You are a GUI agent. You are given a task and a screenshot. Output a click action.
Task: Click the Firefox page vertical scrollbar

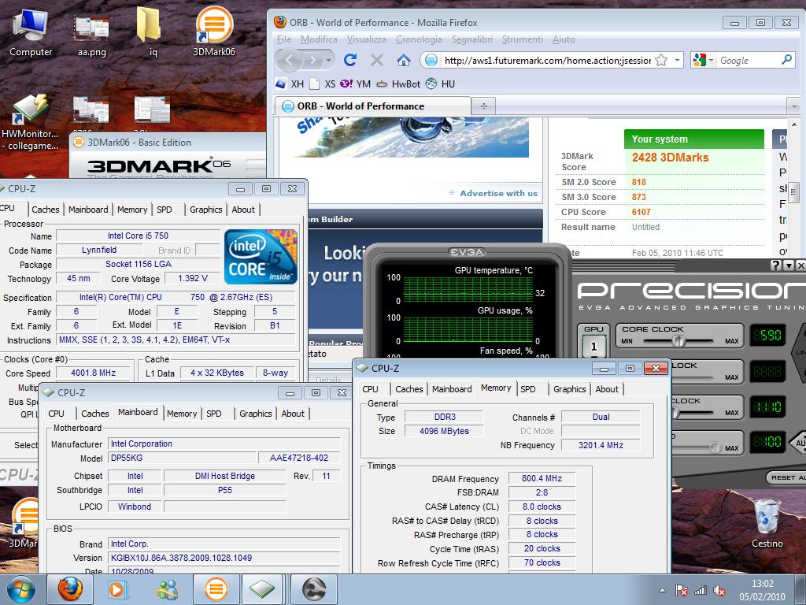[794, 191]
